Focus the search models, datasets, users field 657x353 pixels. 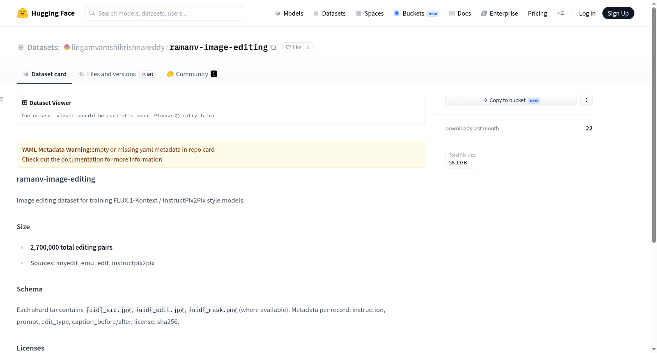point(163,13)
